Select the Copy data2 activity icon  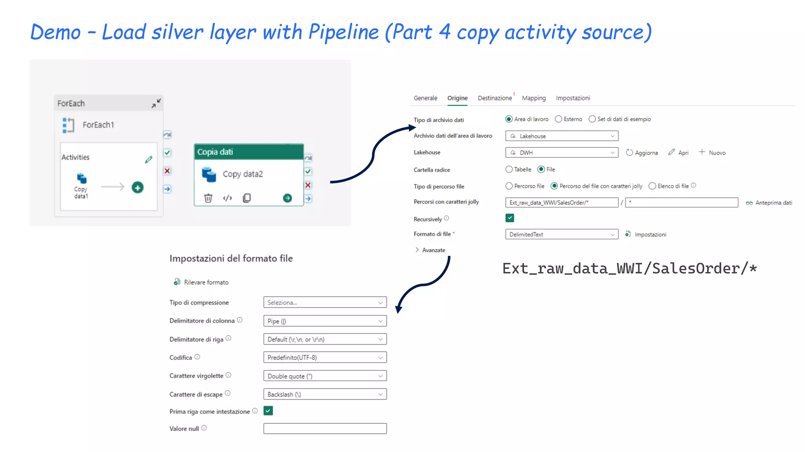(x=209, y=175)
